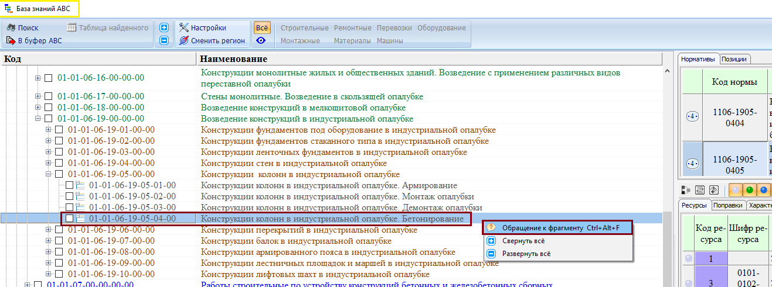
Task: Switch to the Позиции tab
Action: [734, 59]
